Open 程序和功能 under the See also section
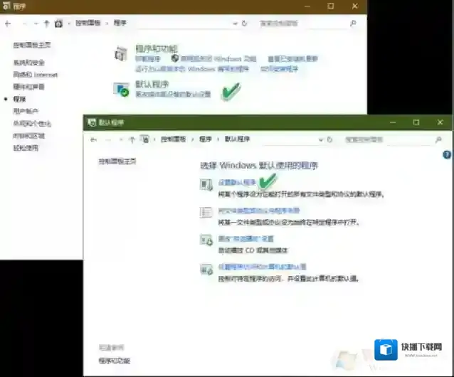The image size is (454, 377). [x=114, y=361]
